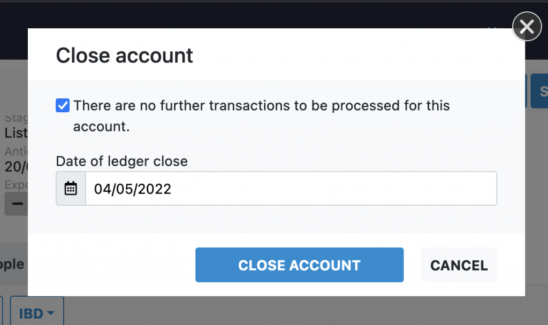
Task: Confirm with the CLOSE ACCOUNT button
Action: 299,265
